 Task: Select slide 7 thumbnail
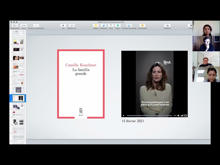click(19, 82)
